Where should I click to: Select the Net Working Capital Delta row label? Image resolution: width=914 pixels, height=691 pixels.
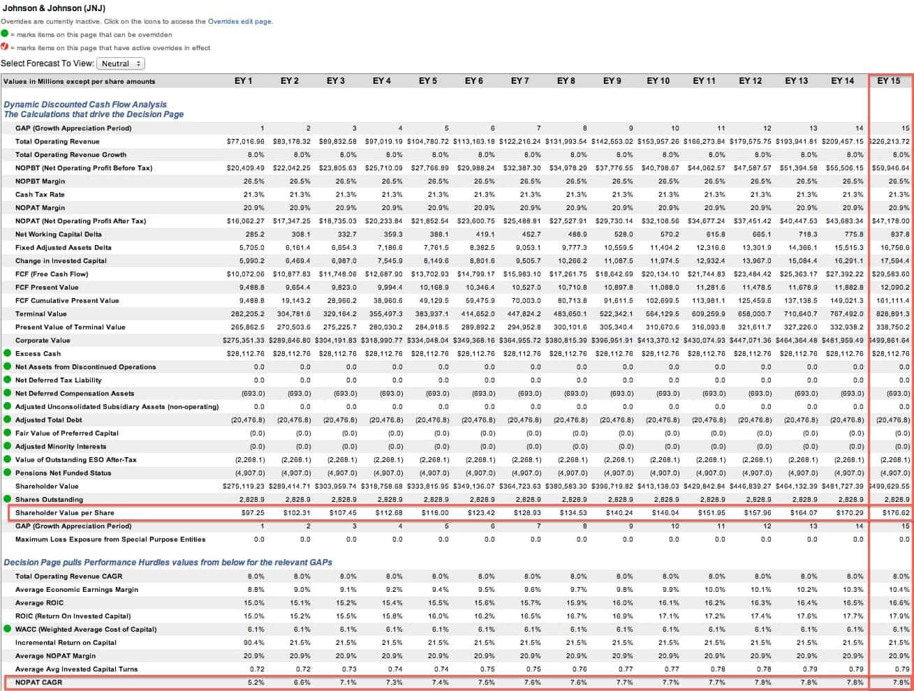click(x=58, y=235)
